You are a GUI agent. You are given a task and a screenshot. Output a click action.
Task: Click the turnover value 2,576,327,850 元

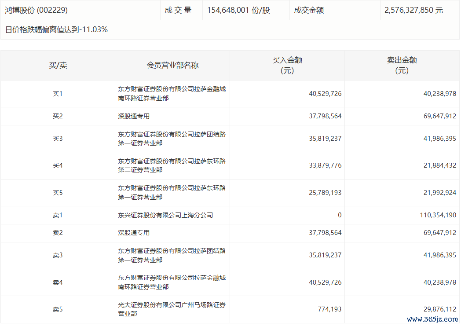coord(413,10)
